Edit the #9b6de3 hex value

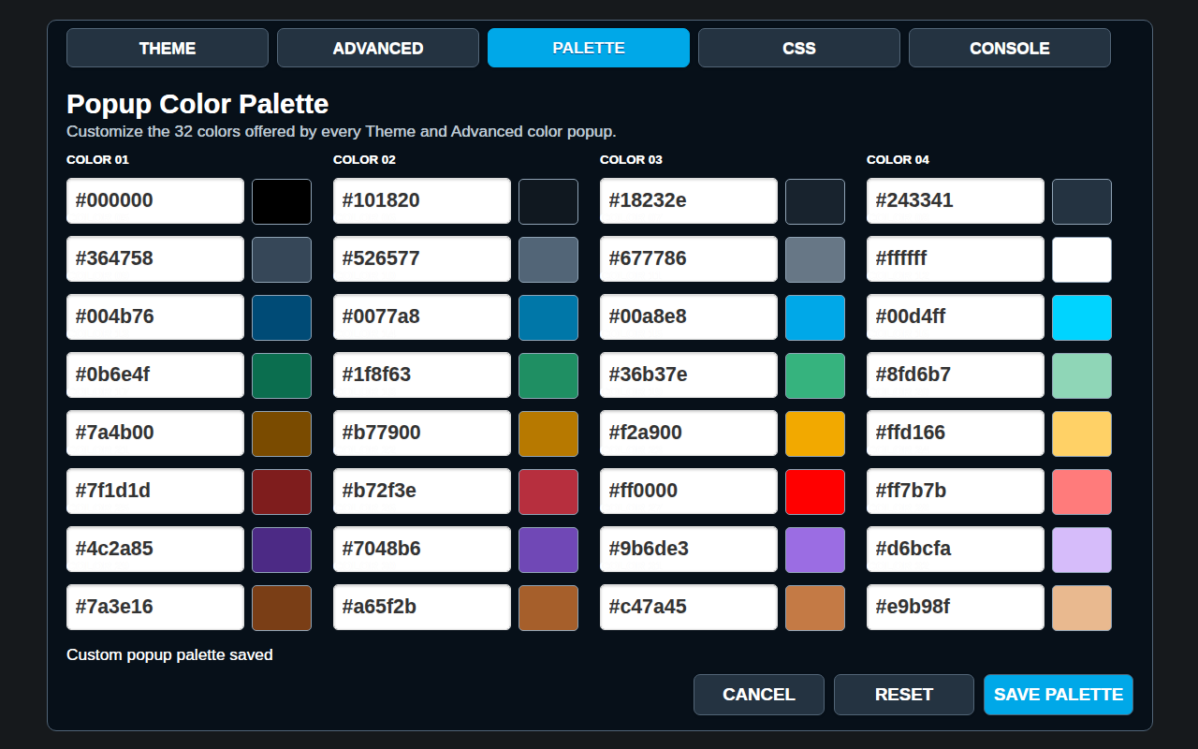coord(689,550)
